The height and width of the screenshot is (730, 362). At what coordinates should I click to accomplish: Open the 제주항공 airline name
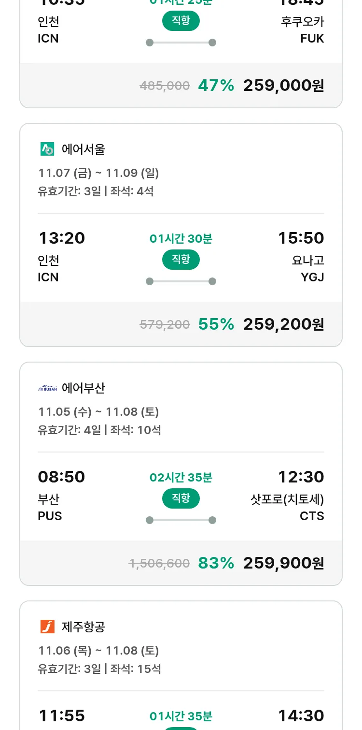[84, 627]
